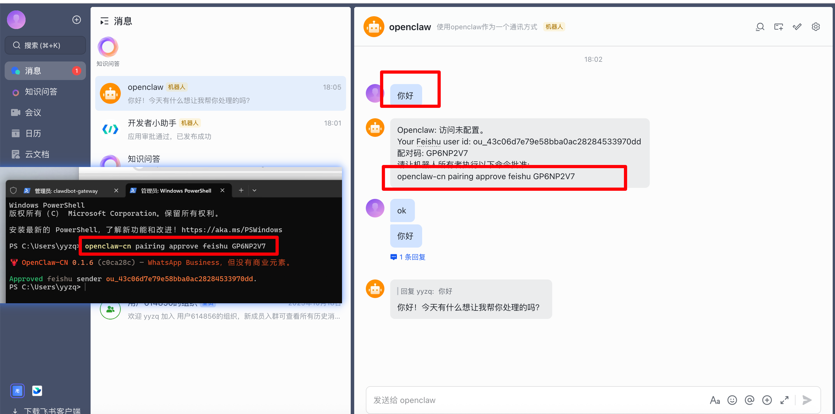Click the double-checkmark tasks icon in header
The height and width of the screenshot is (414, 835).
[797, 27]
